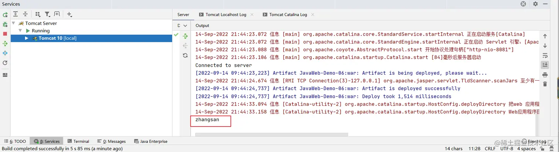Click the 'Deploy took 1,514 milliseconds' line
The height and width of the screenshot is (152, 559).
click(323, 96)
